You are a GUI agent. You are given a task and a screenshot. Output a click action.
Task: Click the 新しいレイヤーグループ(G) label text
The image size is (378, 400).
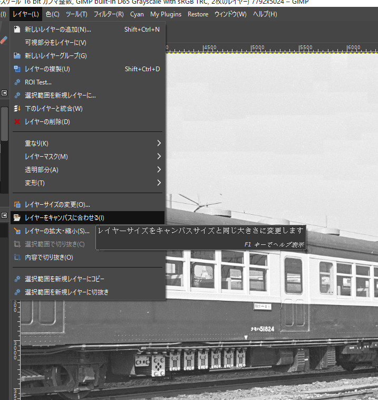point(56,55)
